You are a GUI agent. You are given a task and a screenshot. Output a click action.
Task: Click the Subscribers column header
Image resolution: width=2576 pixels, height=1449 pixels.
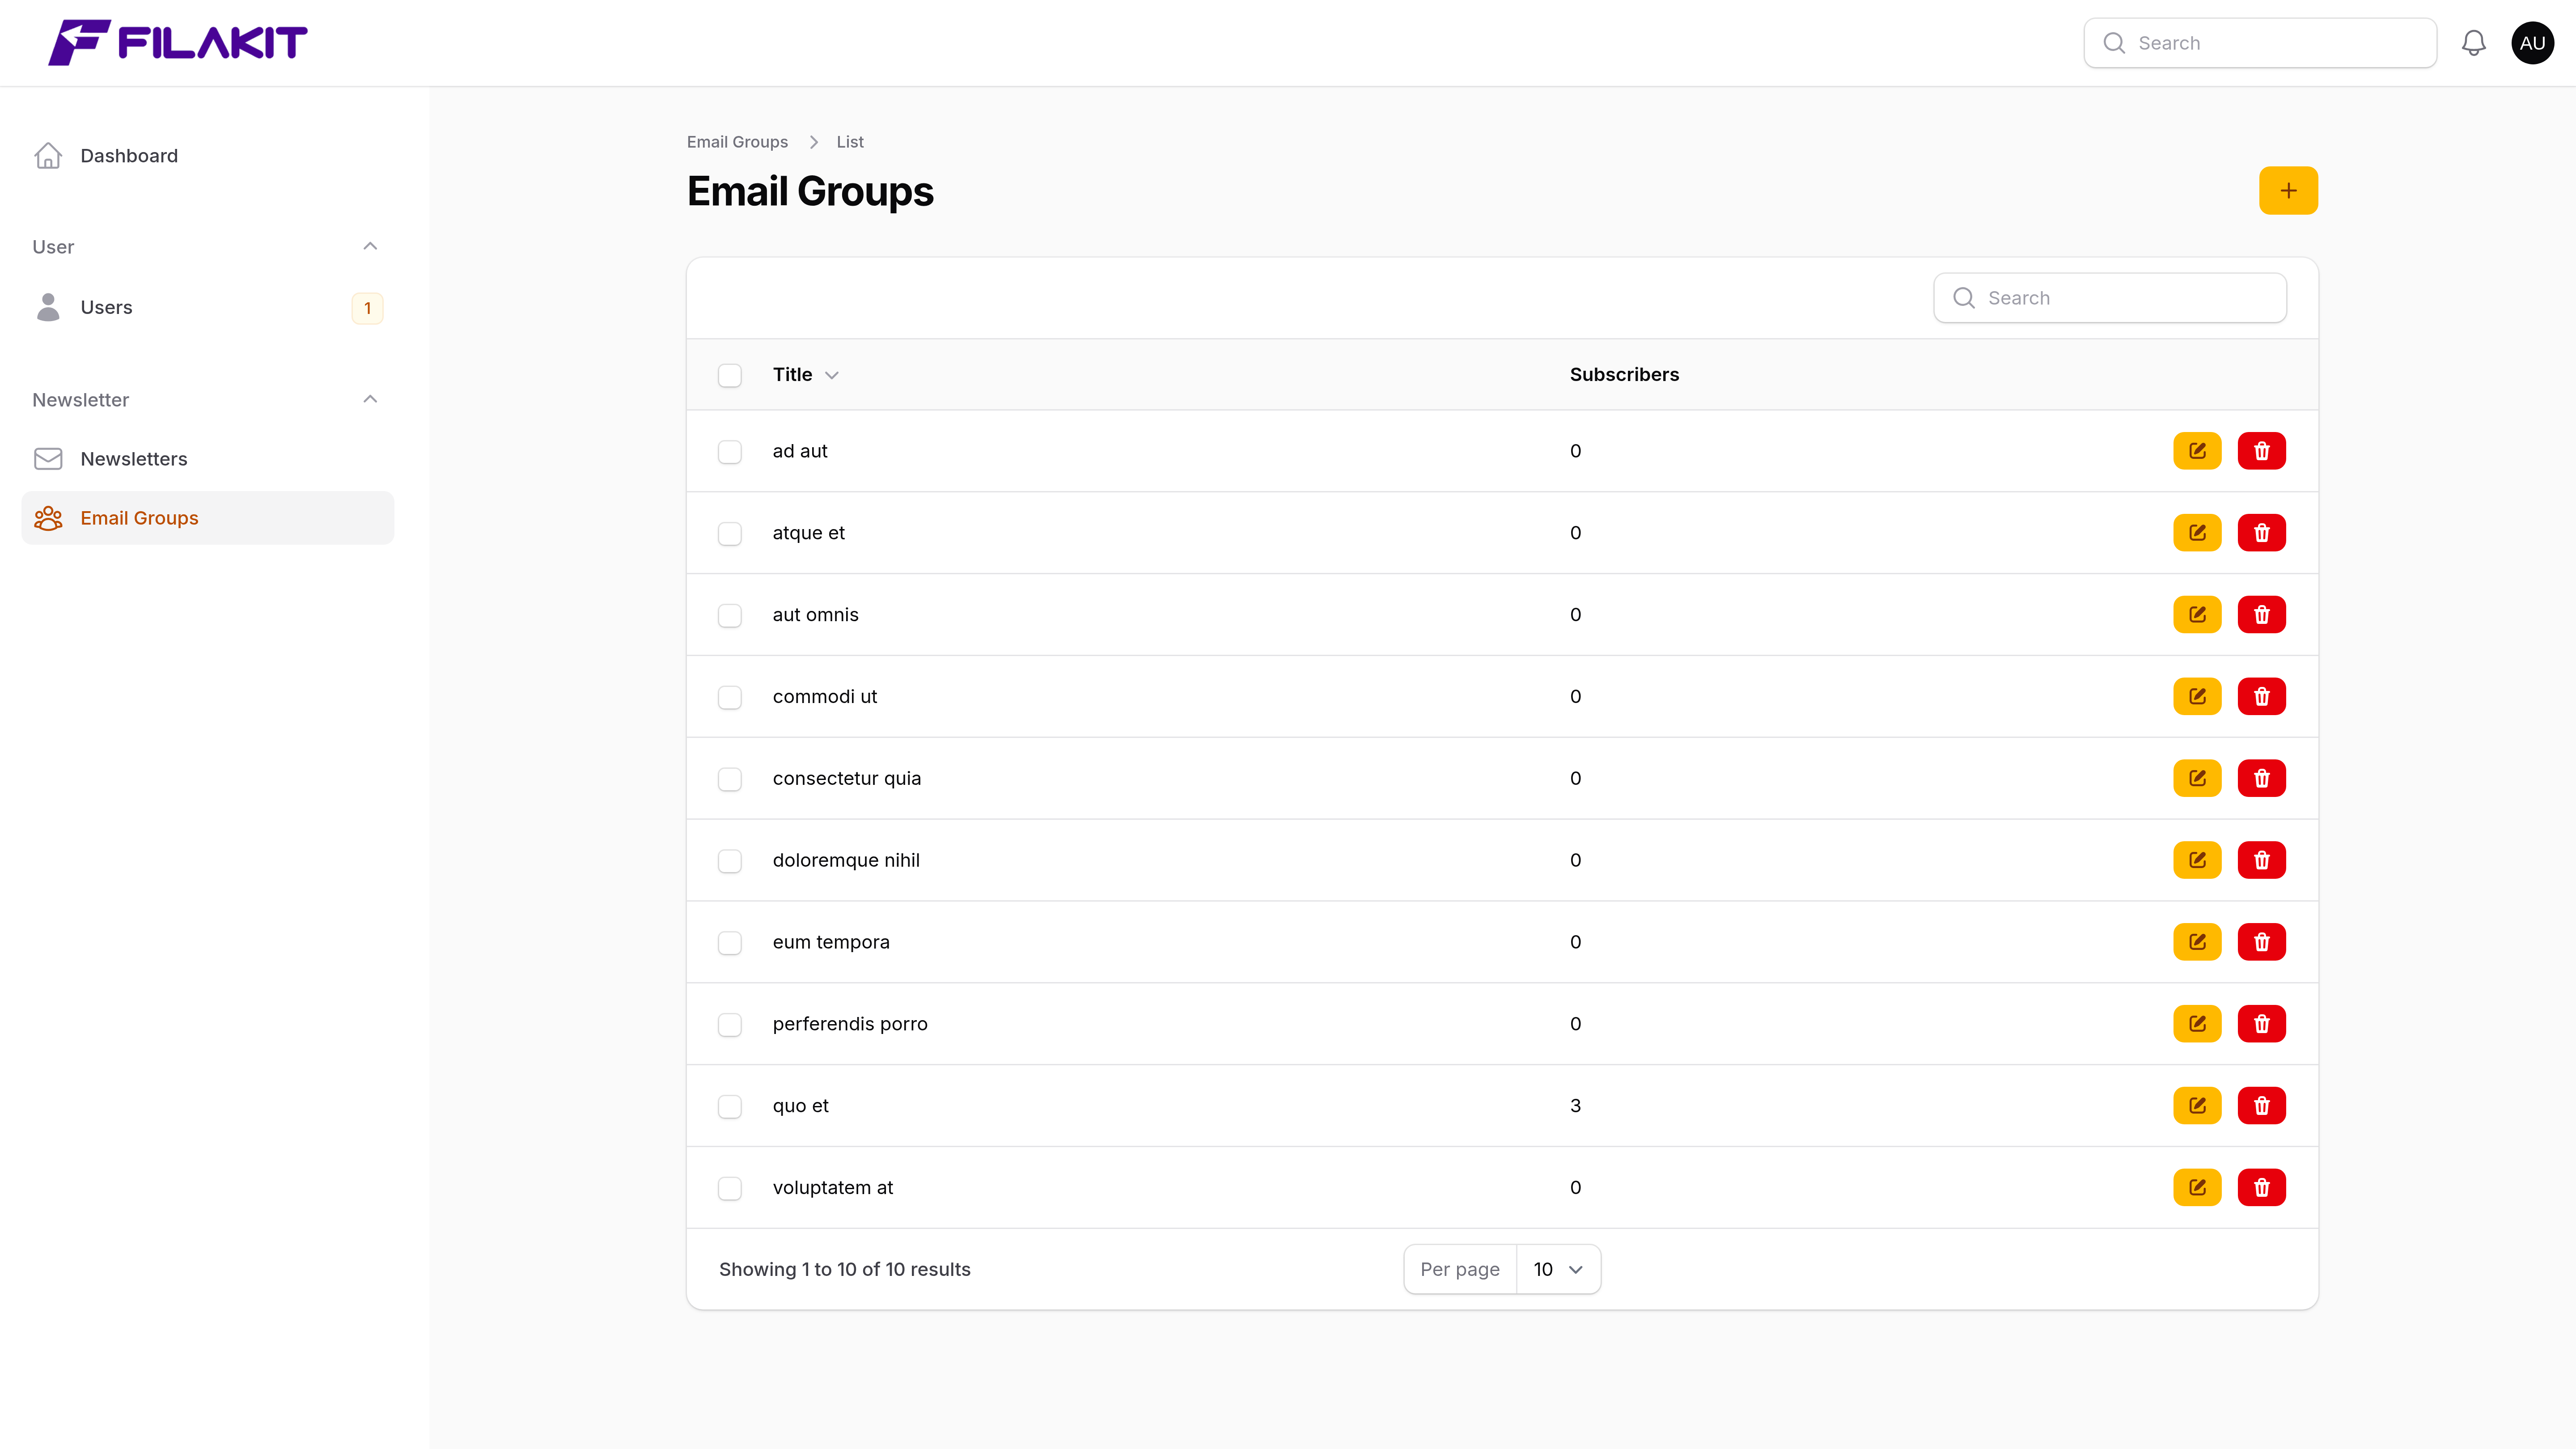pyautogui.click(x=1624, y=375)
